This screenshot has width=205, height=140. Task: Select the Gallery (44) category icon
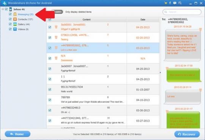(x=15, y=24)
